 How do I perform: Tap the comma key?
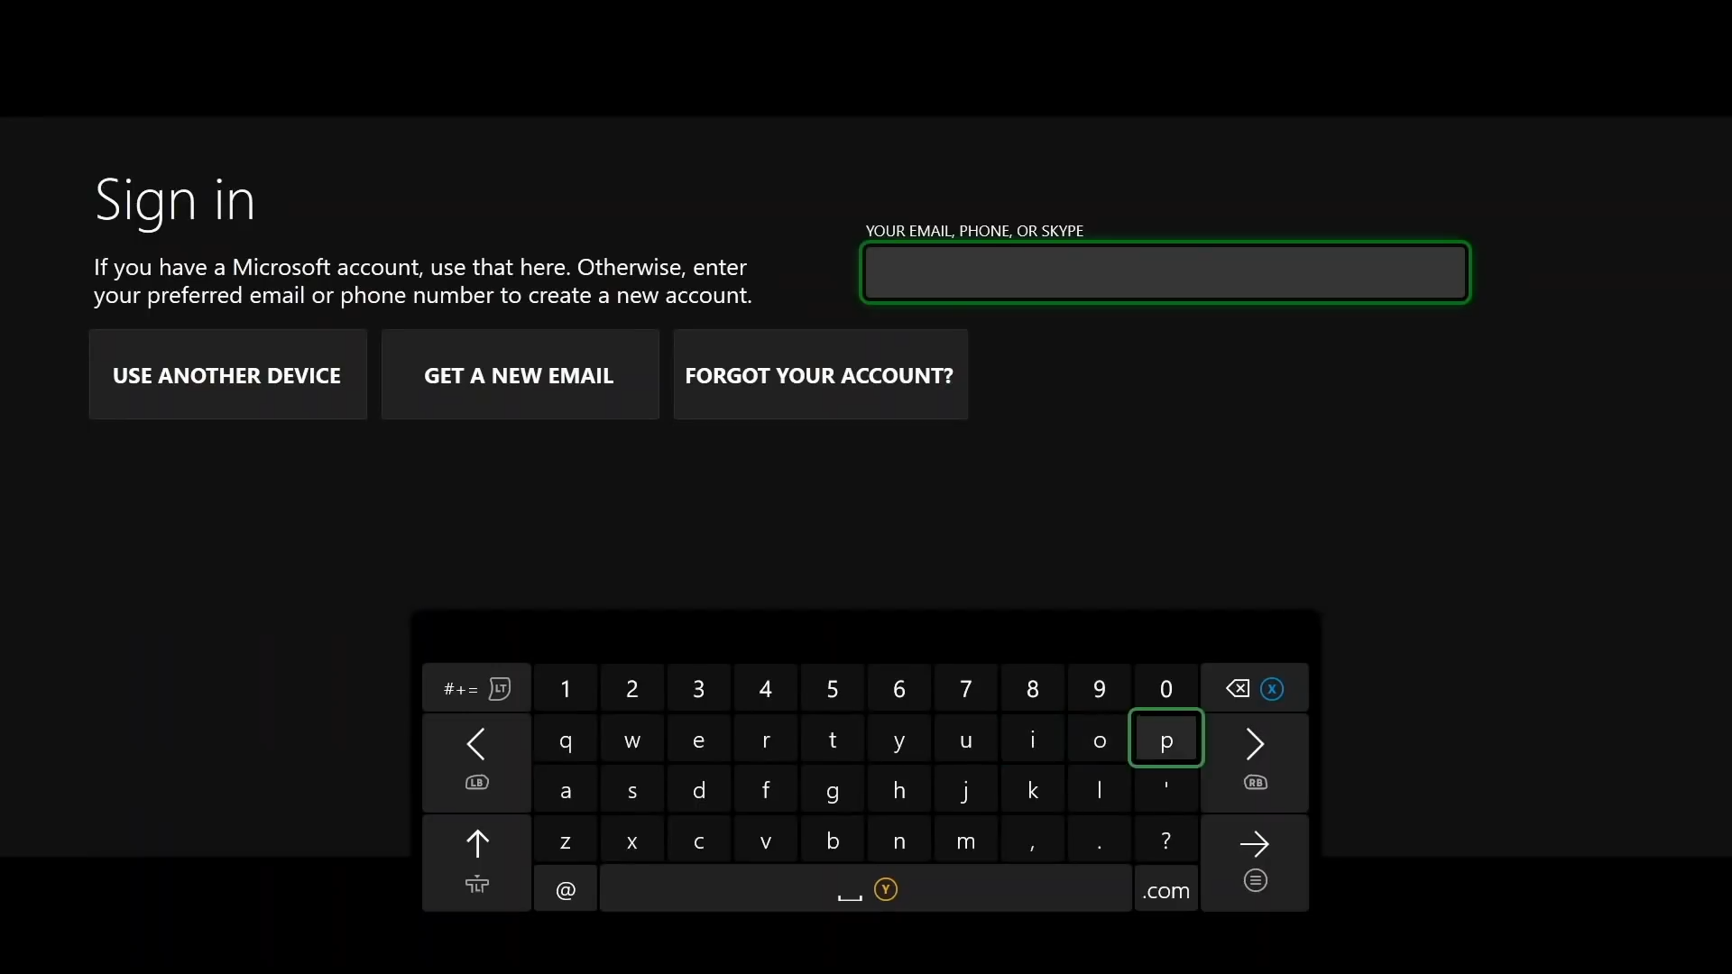pyautogui.click(x=1033, y=841)
